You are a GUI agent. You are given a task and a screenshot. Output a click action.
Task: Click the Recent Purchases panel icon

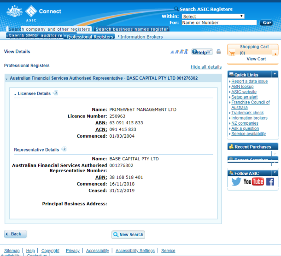[x=231, y=146]
